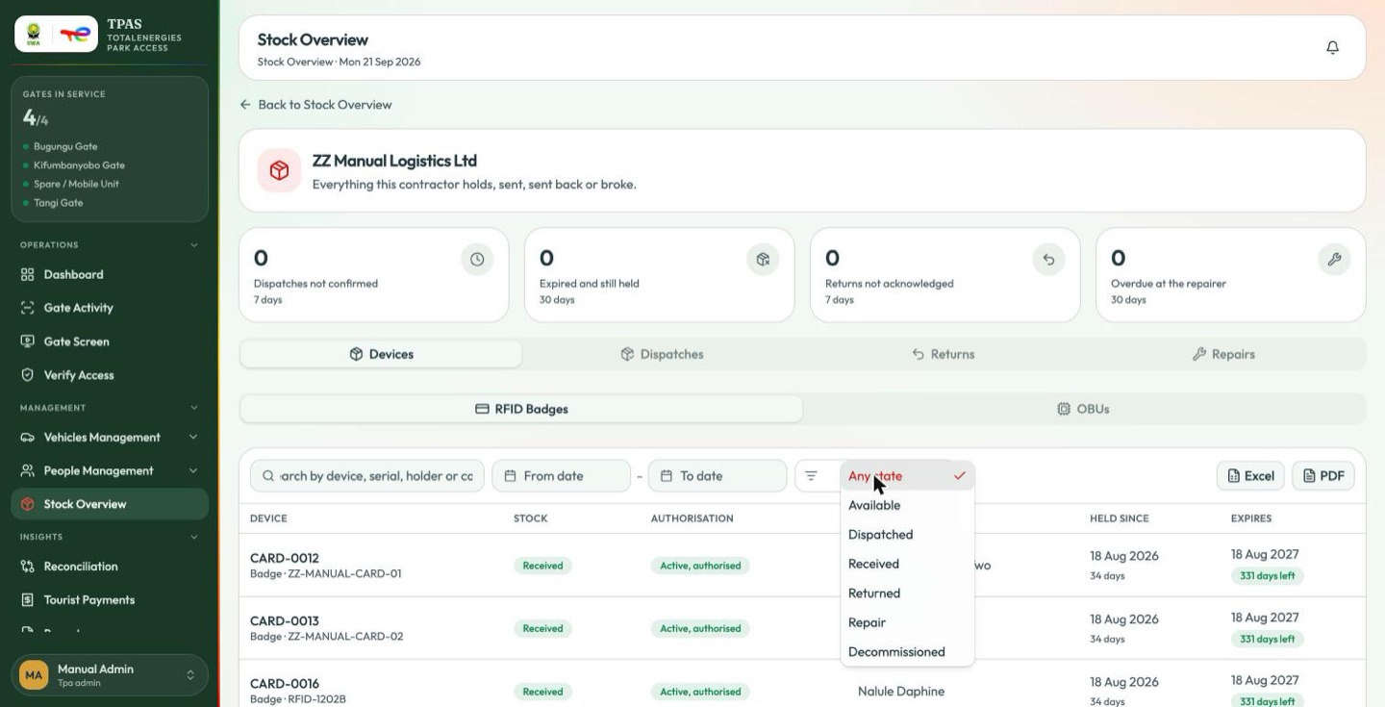Open the To date picker field

[718, 476]
